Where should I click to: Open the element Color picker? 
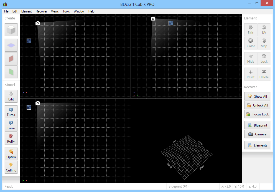251,43
